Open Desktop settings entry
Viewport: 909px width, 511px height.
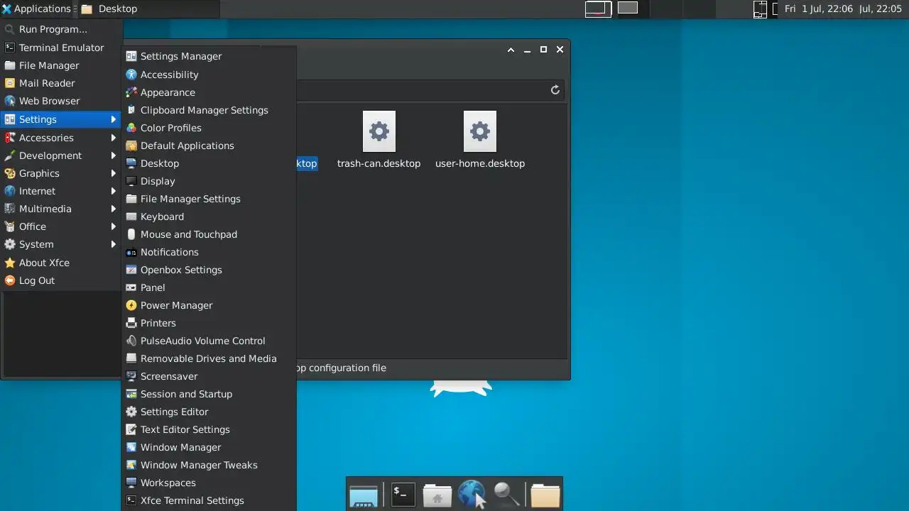pyautogui.click(x=209, y=163)
